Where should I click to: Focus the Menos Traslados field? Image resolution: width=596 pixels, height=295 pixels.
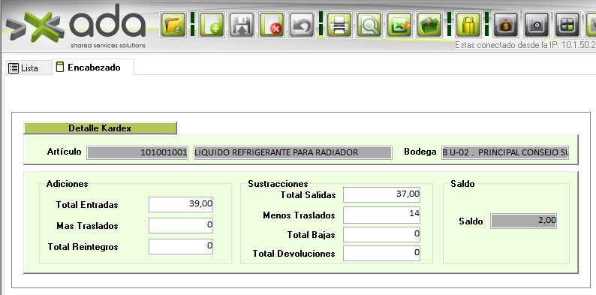pyautogui.click(x=381, y=215)
